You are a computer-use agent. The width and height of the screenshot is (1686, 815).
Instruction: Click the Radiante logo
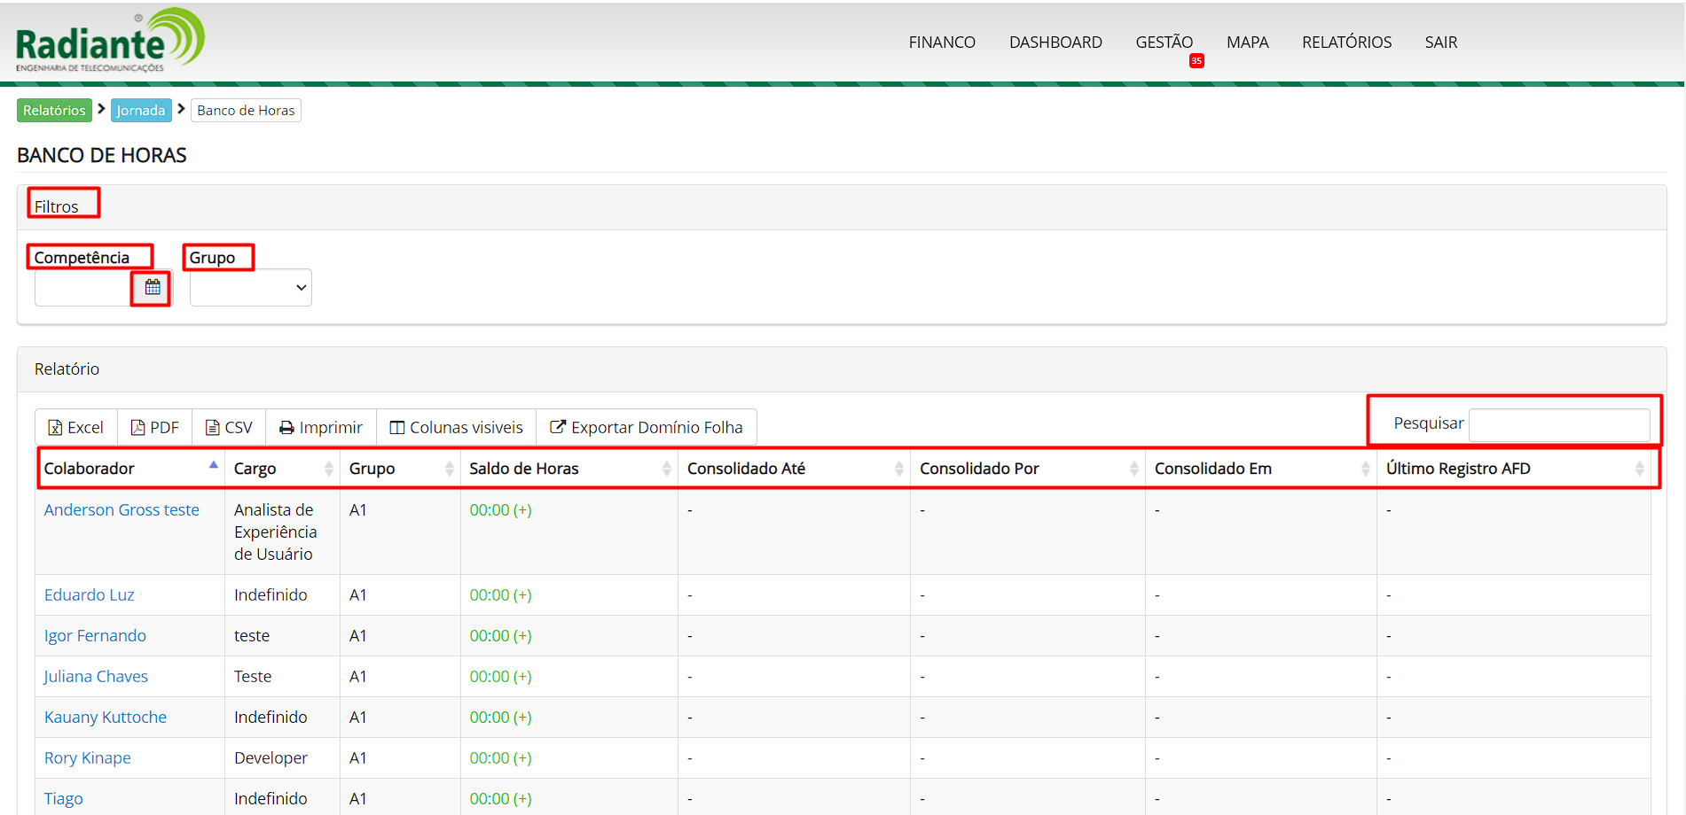pos(110,41)
